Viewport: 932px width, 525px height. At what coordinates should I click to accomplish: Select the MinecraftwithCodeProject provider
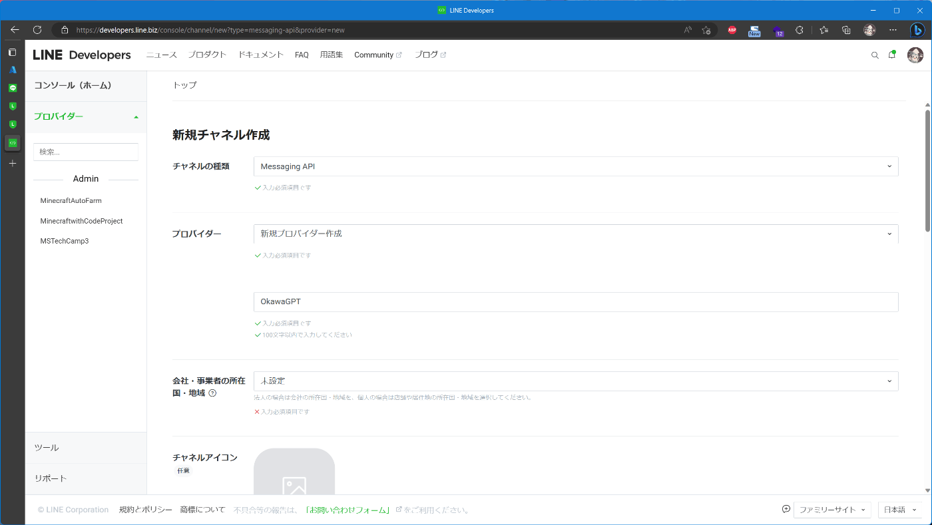point(81,221)
